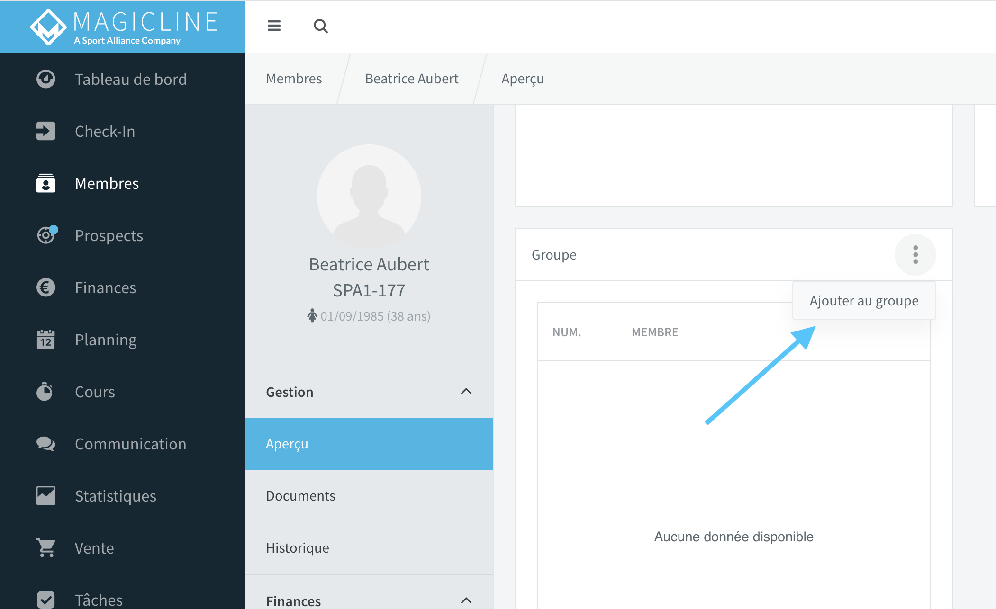Image resolution: width=996 pixels, height=609 pixels.
Task: Click the Aperçu breadcrumb
Action: coord(522,79)
